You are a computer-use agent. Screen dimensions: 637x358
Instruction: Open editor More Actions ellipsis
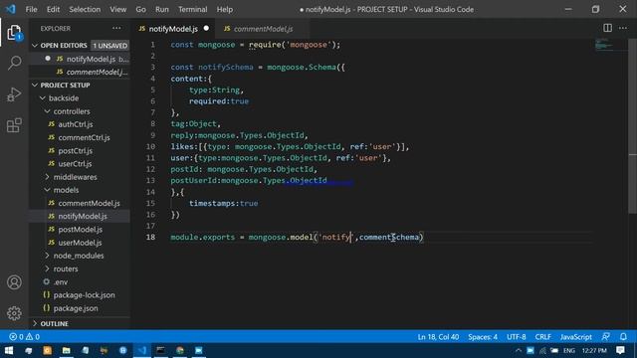tap(623, 28)
